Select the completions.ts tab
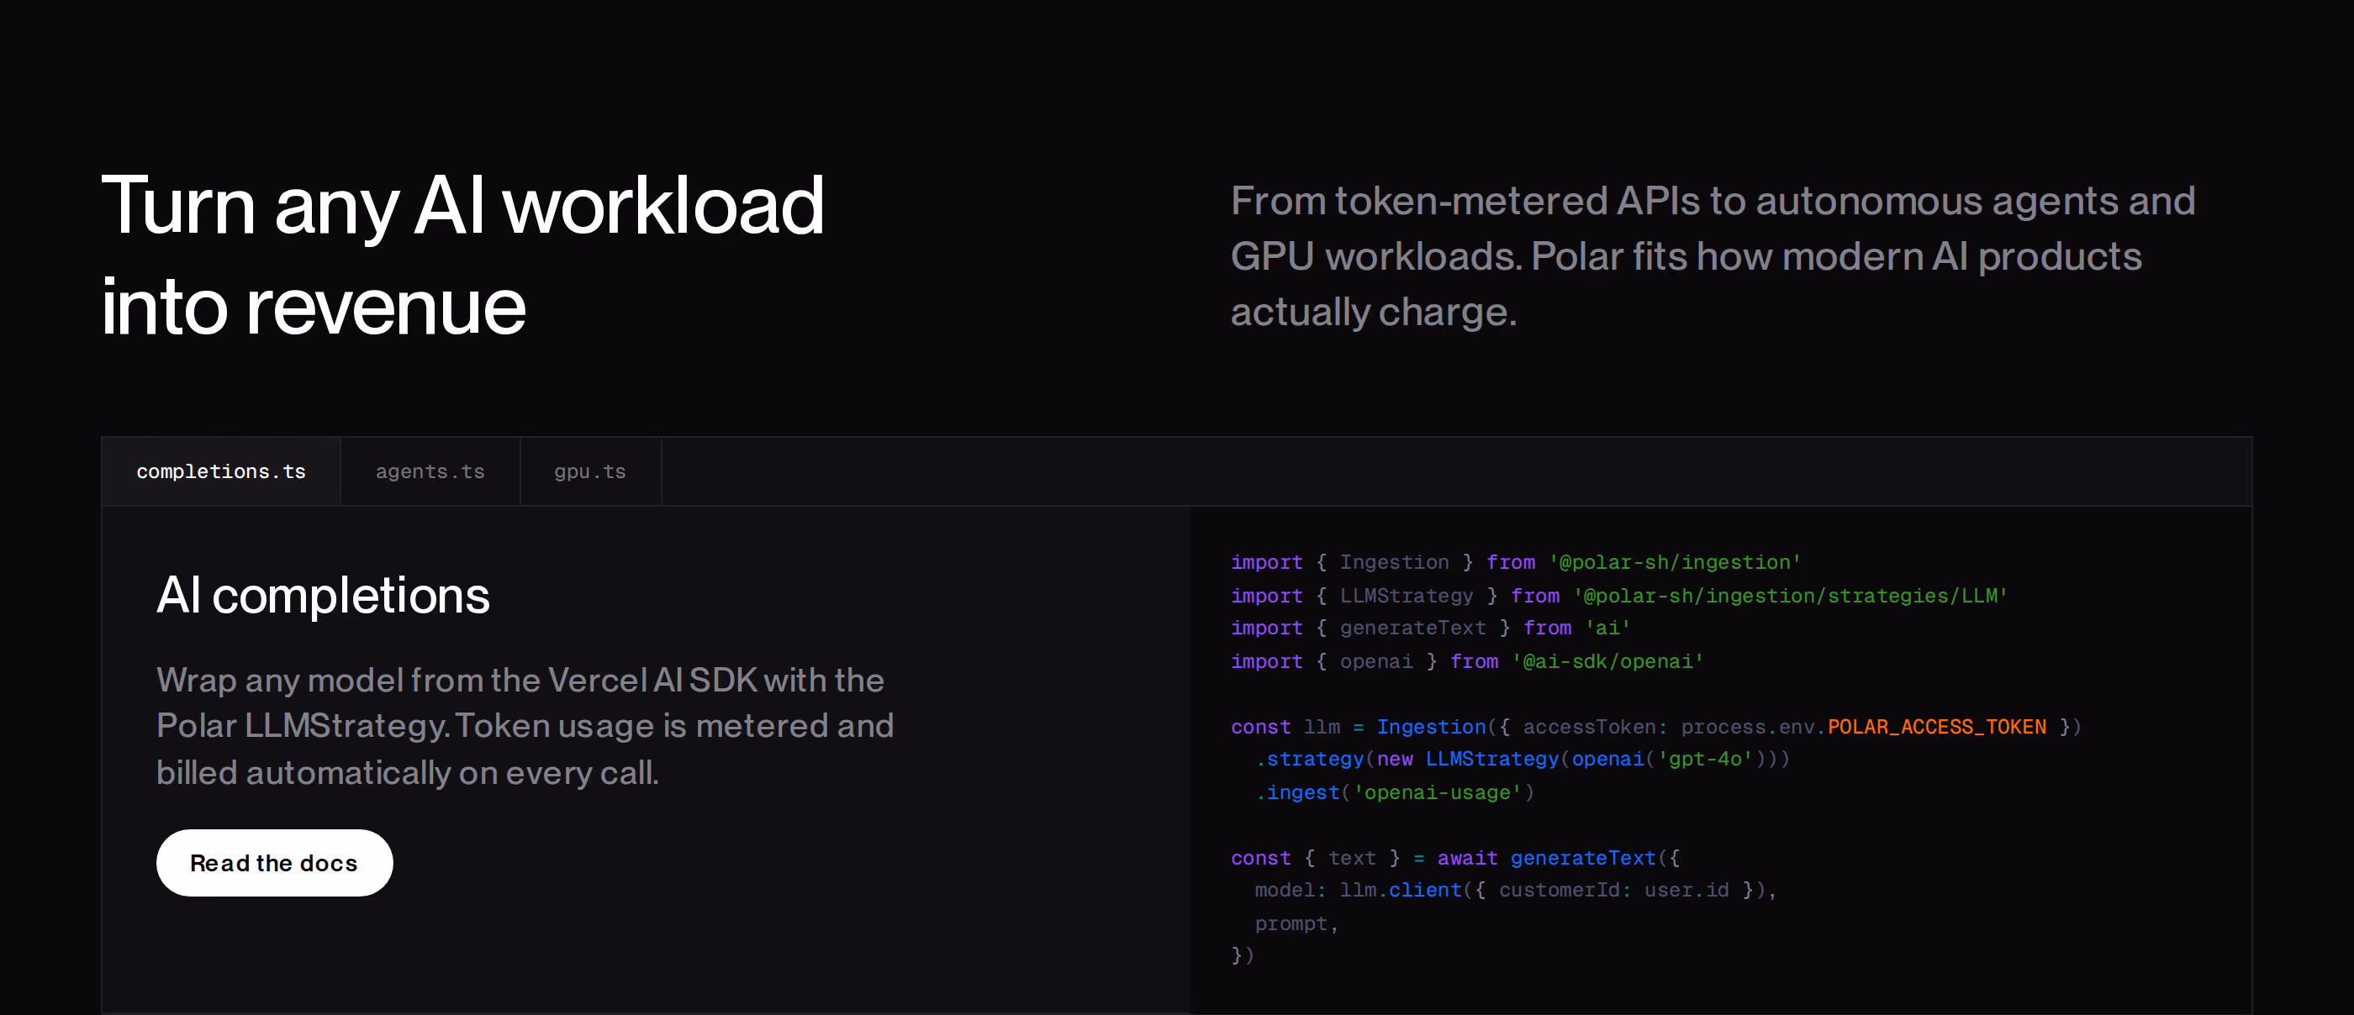This screenshot has width=2354, height=1015. (x=221, y=471)
